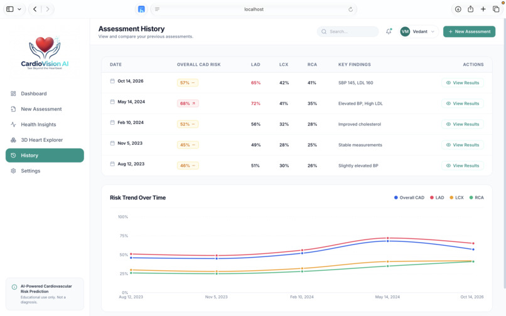Click the blue extension icon near address bar
This screenshot has width=506, height=316.
pyautogui.click(x=141, y=9)
